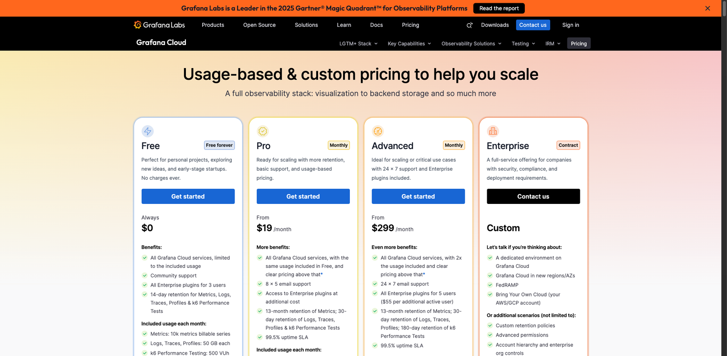This screenshot has height=356, width=727.
Task: Go to Docs in top navigation
Action: coord(376,25)
